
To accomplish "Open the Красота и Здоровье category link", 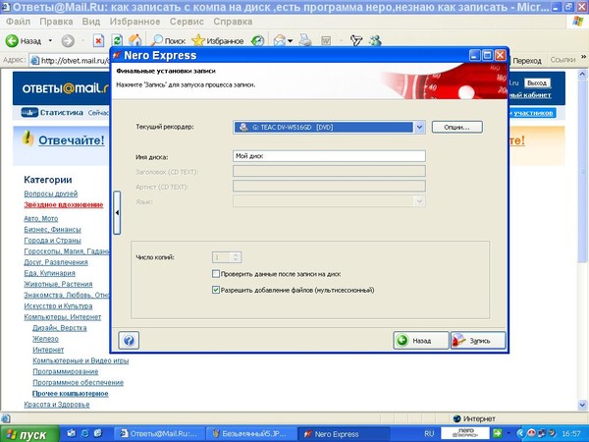I will pyautogui.click(x=57, y=405).
